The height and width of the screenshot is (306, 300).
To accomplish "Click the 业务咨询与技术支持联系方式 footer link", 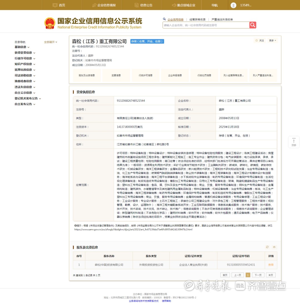I will click(144, 301).
